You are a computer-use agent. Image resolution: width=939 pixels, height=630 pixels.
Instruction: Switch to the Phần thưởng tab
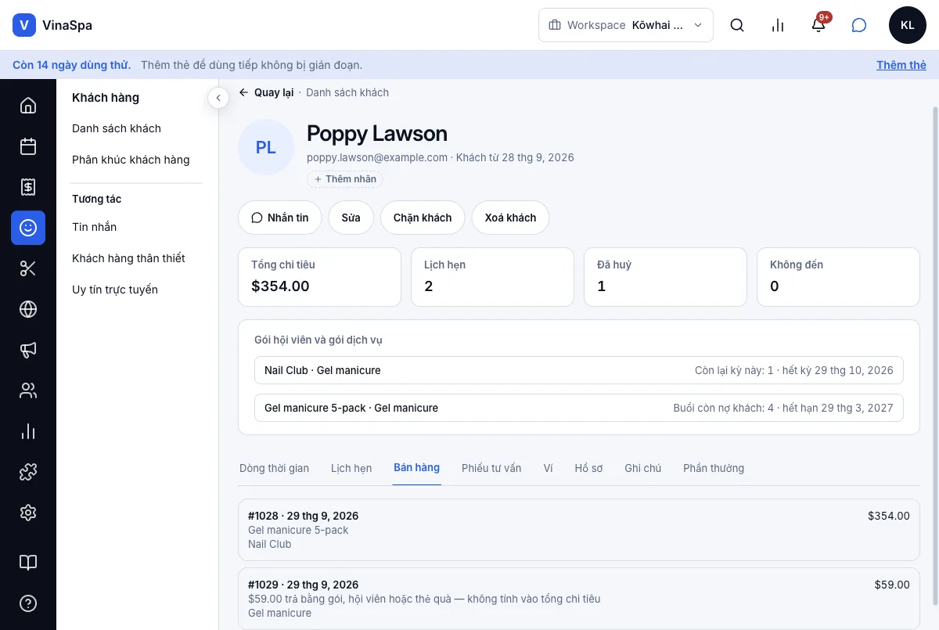[x=714, y=468]
